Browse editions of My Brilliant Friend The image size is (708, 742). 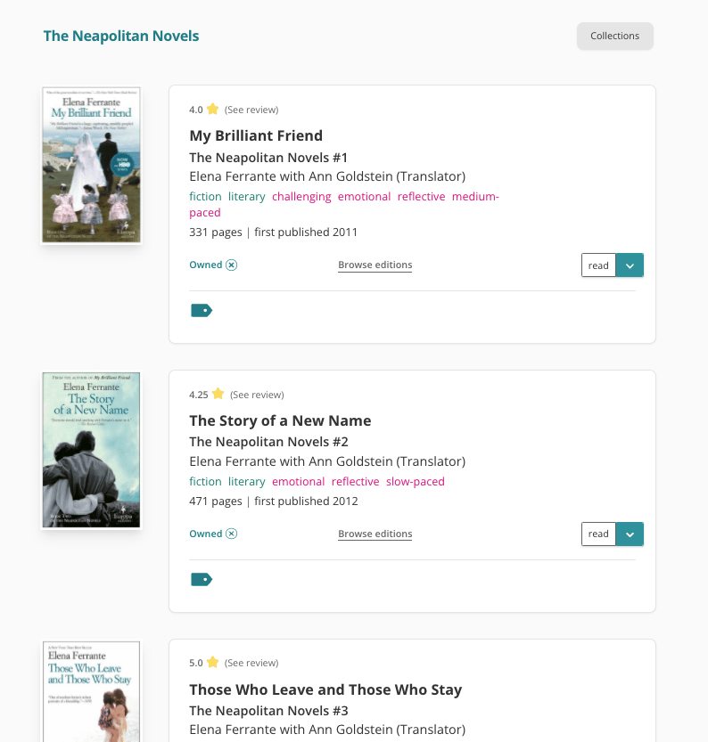(375, 265)
